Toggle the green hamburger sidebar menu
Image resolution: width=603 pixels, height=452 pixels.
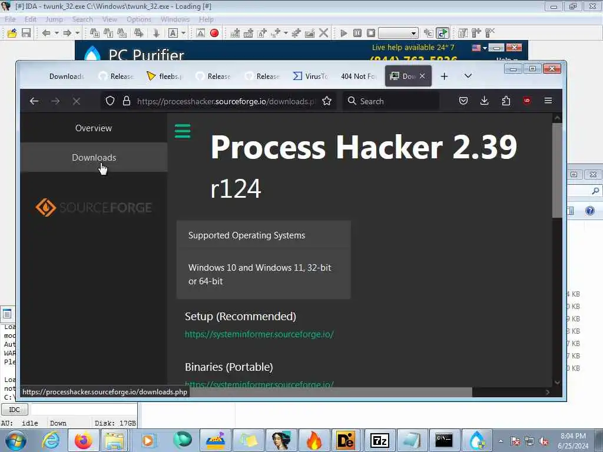click(183, 131)
